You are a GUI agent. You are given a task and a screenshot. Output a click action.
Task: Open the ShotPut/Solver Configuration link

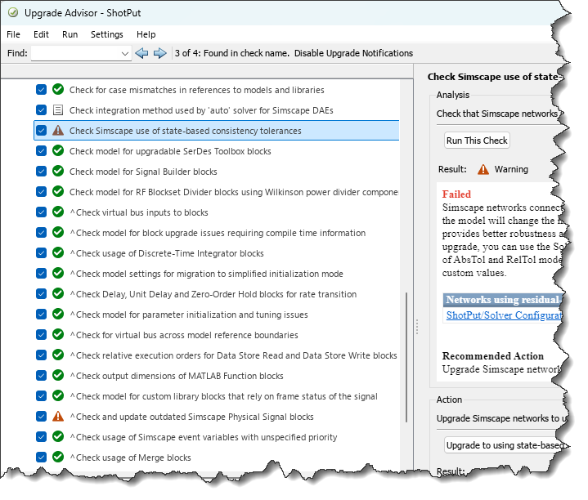[x=504, y=315]
